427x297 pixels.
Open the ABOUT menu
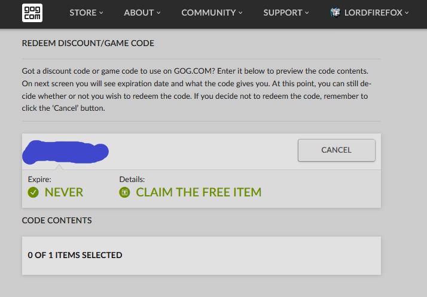[x=142, y=13]
